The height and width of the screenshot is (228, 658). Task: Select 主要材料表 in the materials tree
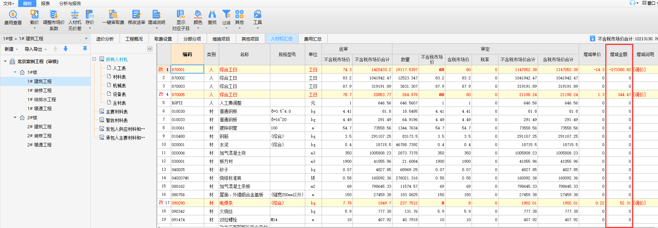click(117, 112)
